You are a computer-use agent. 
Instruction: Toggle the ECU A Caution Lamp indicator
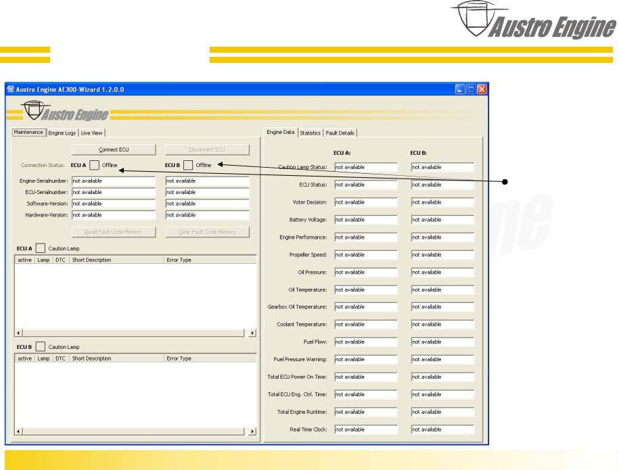tap(41, 248)
